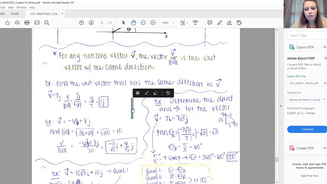Image resolution: width=327 pixels, height=184 pixels.
Task: Click the disabled floating toolbar icon
Action: tap(156, 93)
